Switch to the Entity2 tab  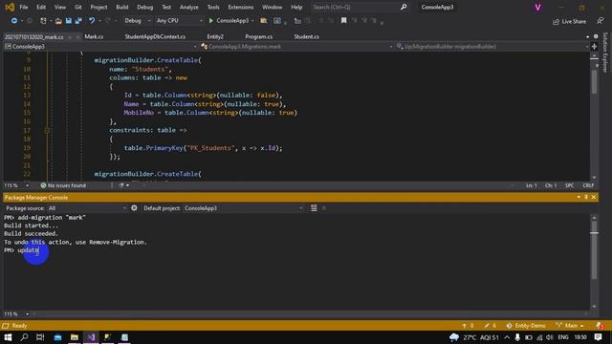215,36
